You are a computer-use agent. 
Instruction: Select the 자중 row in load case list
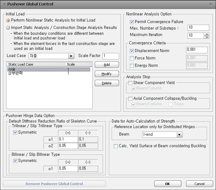tap(49, 69)
